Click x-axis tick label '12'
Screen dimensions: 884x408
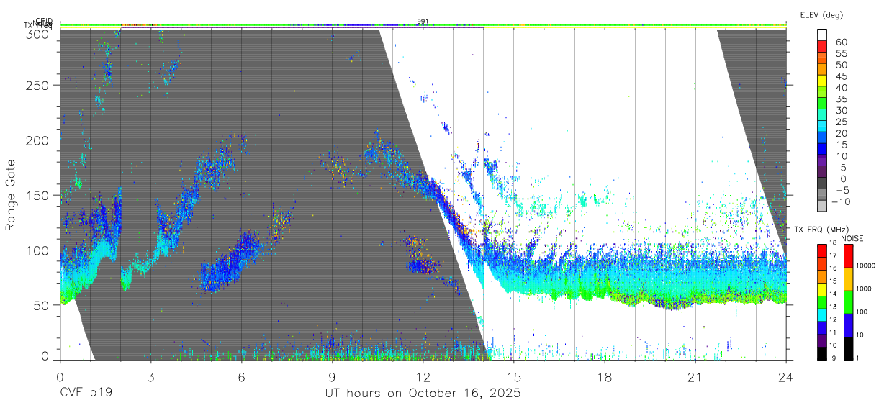coord(423,377)
